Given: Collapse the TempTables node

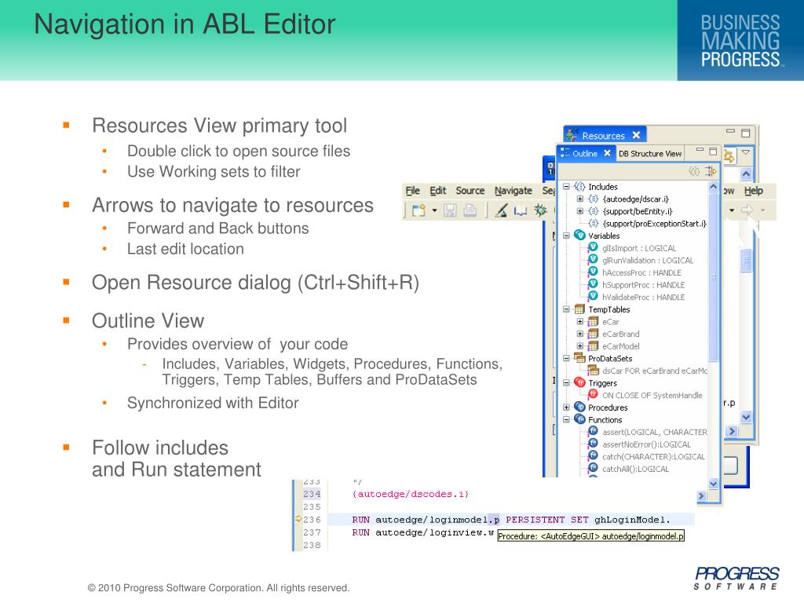Looking at the screenshot, I should (x=566, y=309).
